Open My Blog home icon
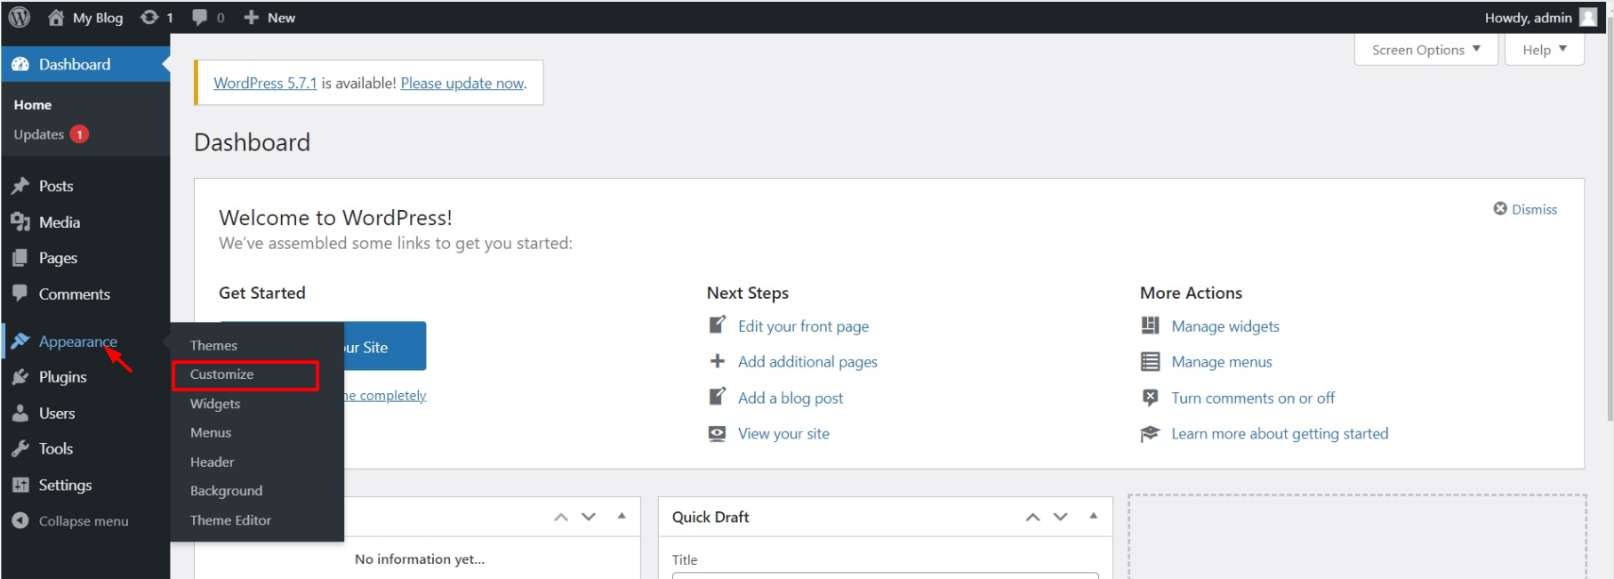Screen dimensions: 1614x579 (x=56, y=17)
